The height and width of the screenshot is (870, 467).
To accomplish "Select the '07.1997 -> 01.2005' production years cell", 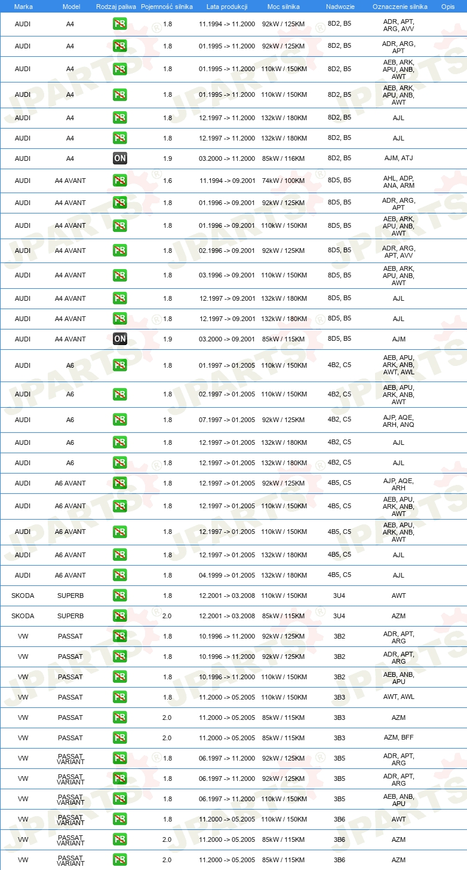I will coord(227,420).
